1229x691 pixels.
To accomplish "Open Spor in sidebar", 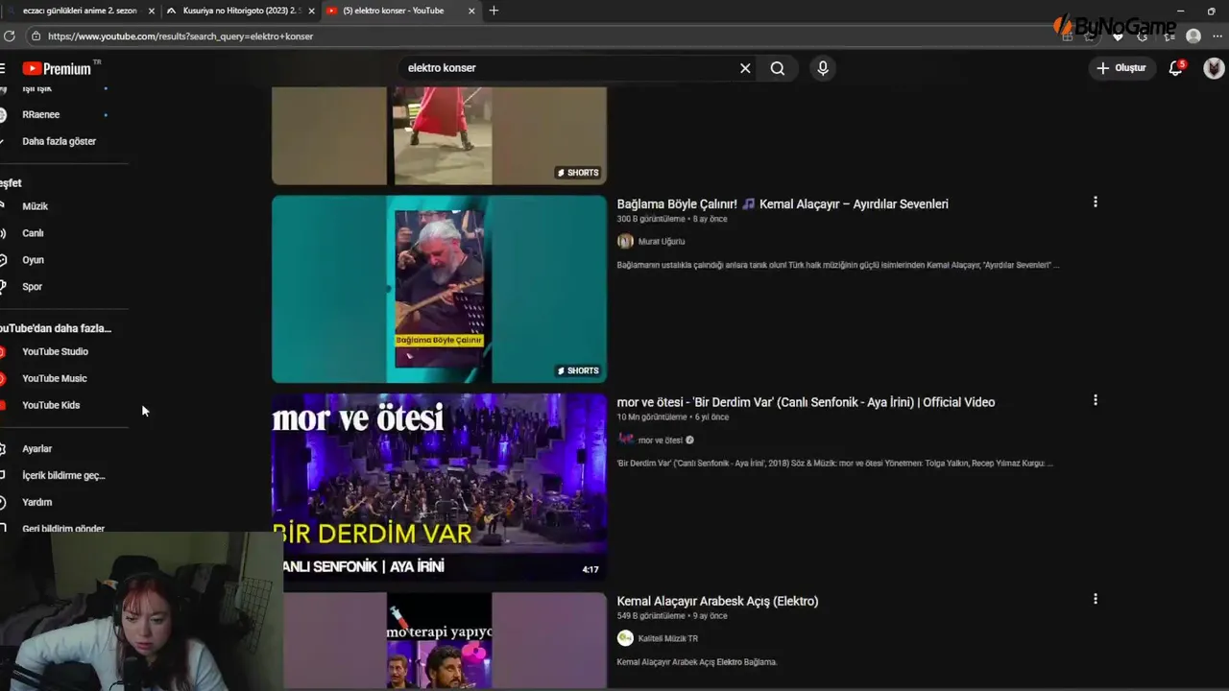I will pos(33,287).
